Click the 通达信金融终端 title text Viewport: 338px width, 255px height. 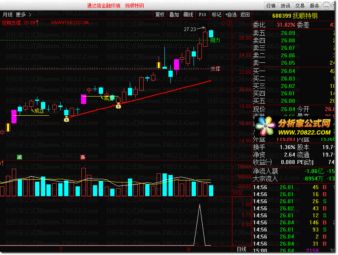tap(104, 6)
